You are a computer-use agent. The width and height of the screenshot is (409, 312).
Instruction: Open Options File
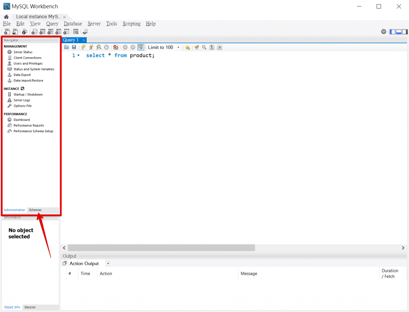pyautogui.click(x=22, y=106)
